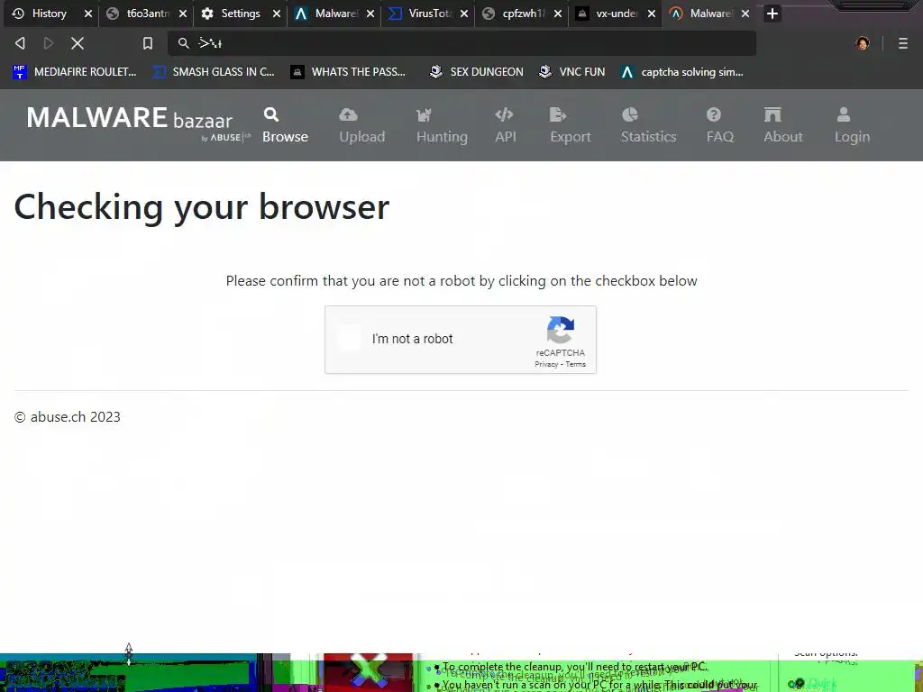Open the browser hamburger menu
This screenshot has width=923, height=692.
903,43
